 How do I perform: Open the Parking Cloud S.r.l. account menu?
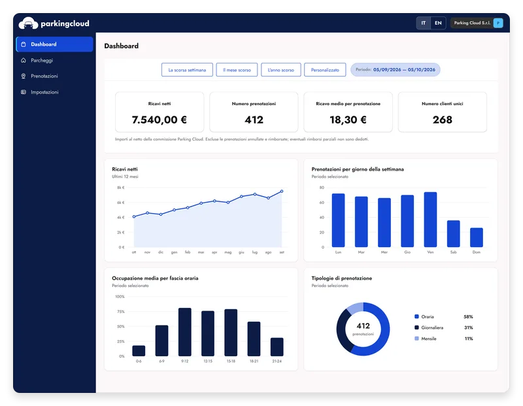477,23
